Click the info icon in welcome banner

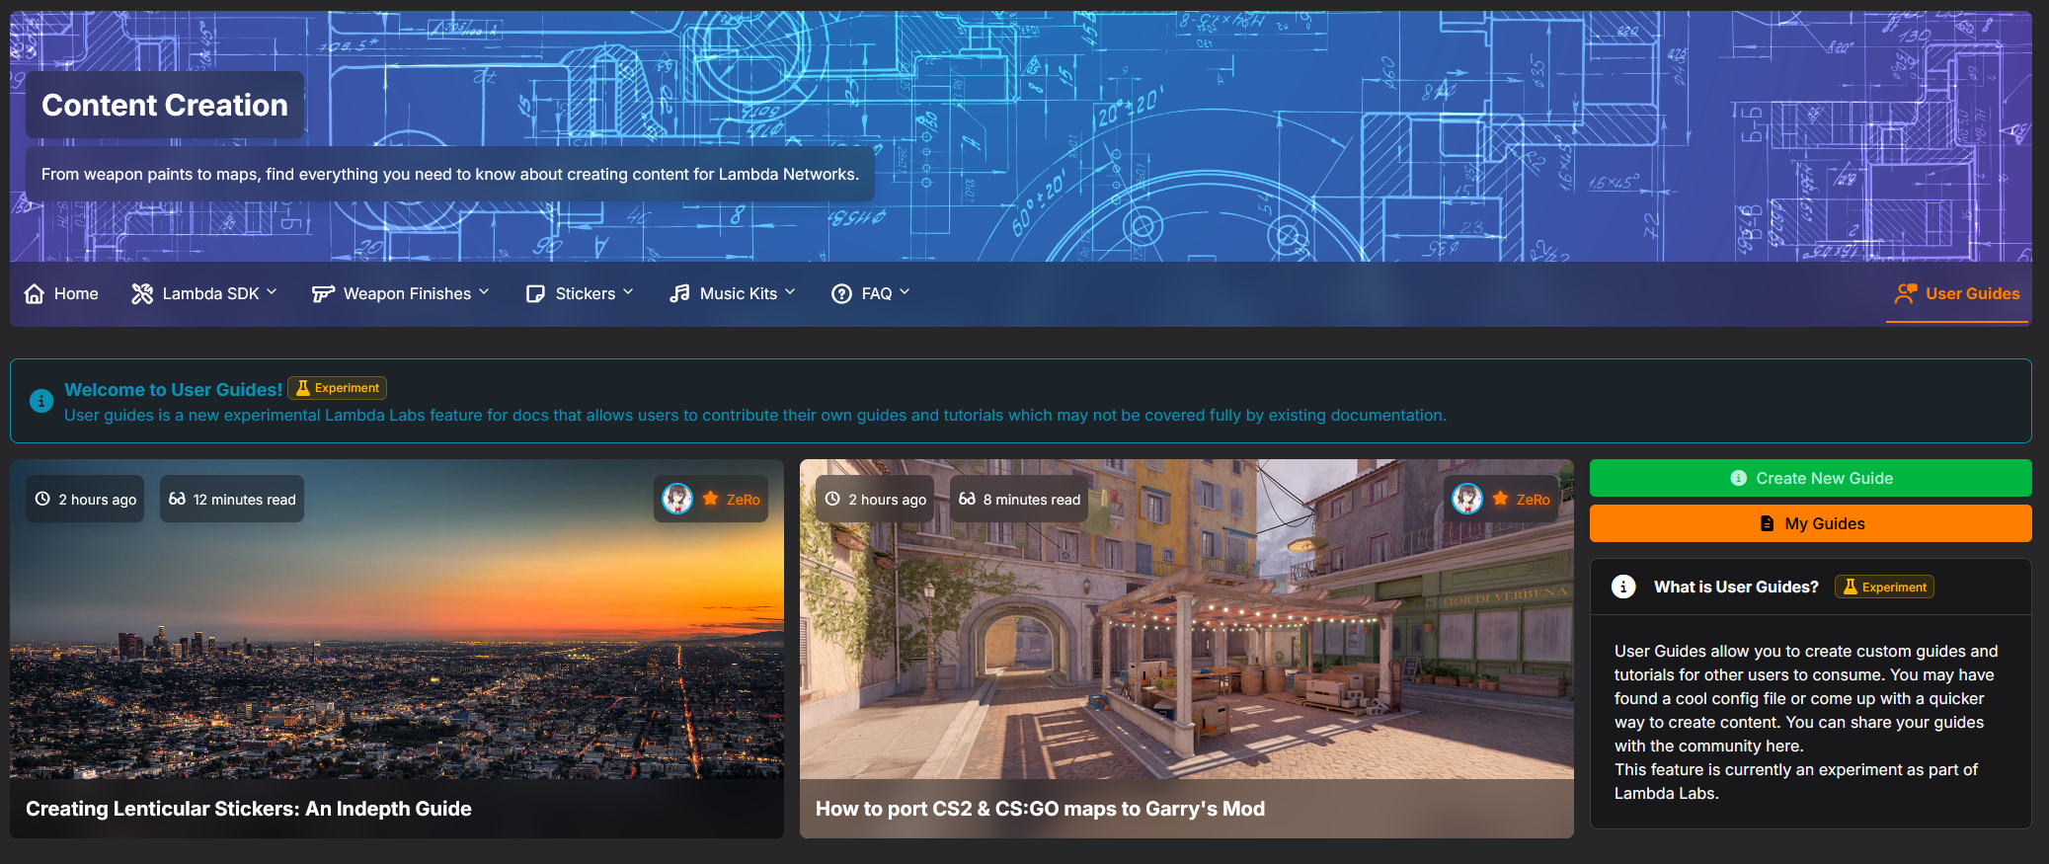click(x=41, y=401)
